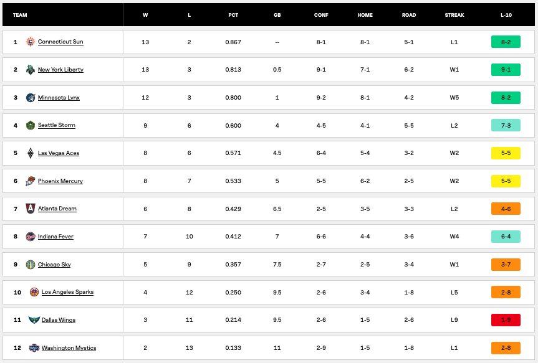Click the Minnesota Lynx logo icon
This screenshot has width=538, height=363.
[31, 98]
